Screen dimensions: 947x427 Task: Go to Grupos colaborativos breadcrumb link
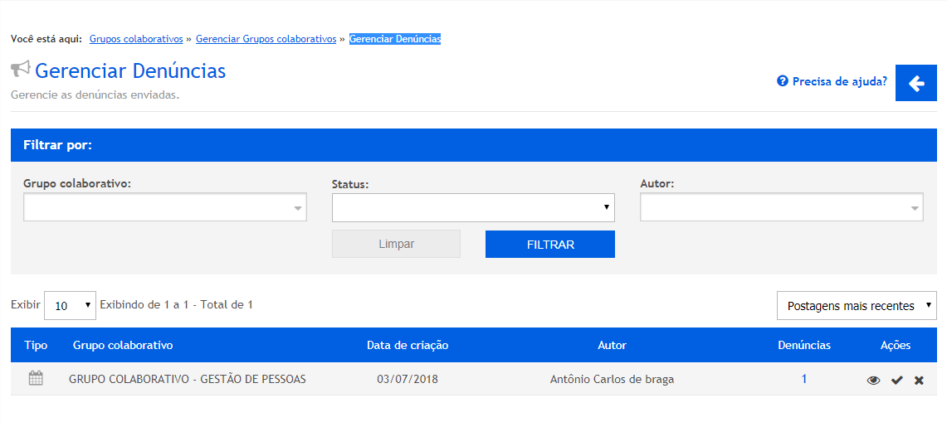tap(136, 39)
